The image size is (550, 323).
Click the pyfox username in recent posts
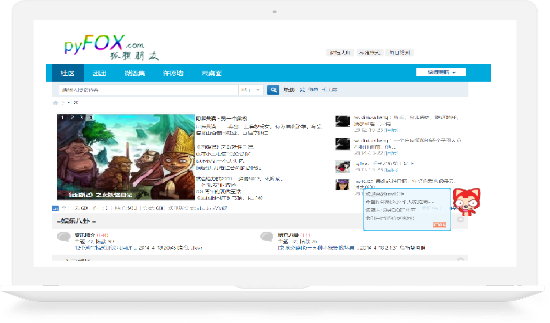point(360,163)
